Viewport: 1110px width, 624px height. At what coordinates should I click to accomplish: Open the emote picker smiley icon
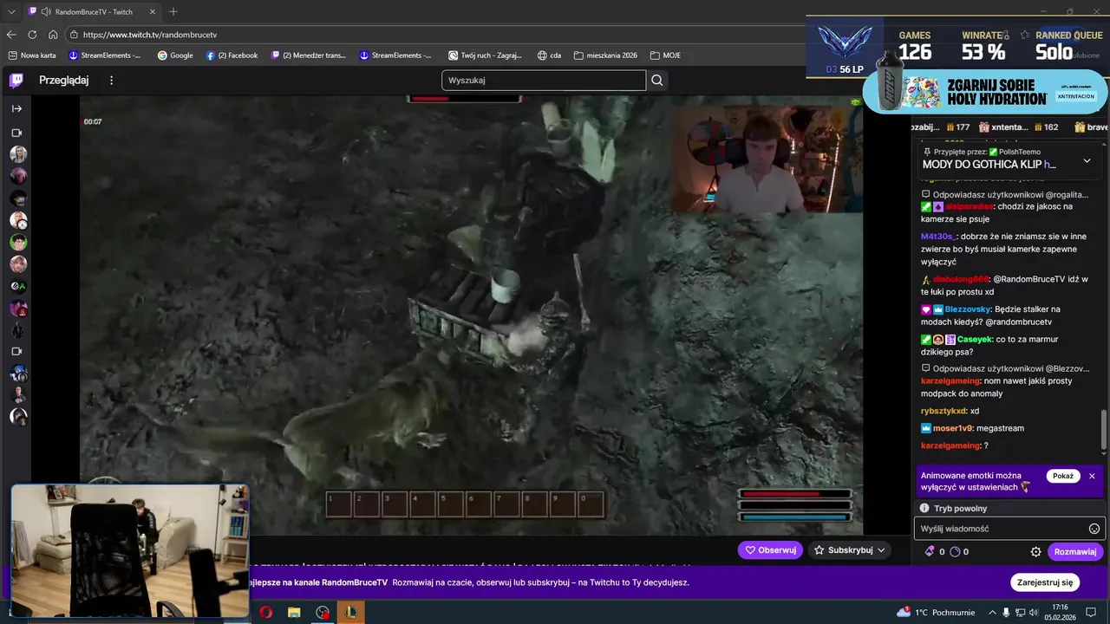(1094, 529)
